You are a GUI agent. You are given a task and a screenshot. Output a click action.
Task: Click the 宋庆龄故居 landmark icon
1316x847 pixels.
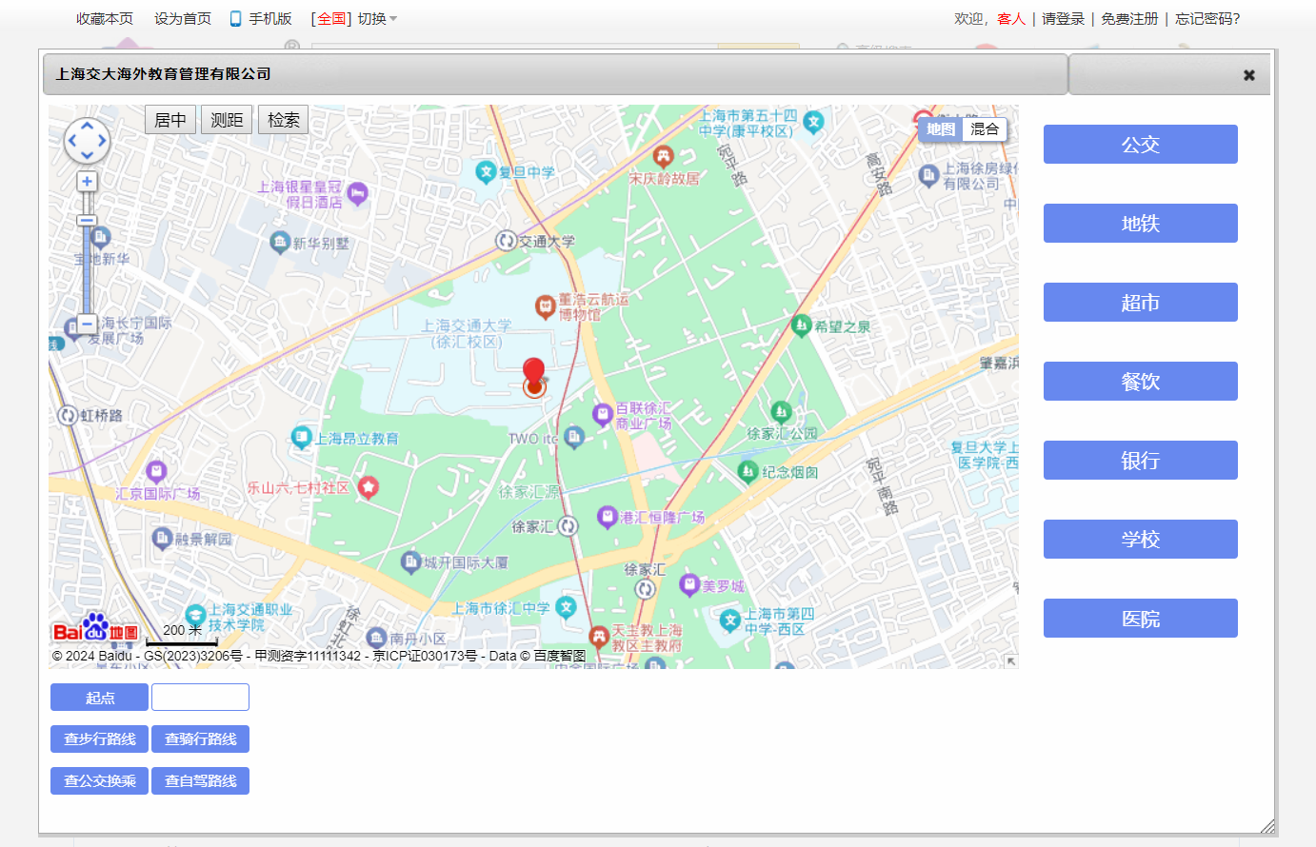[x=664, y=155]
